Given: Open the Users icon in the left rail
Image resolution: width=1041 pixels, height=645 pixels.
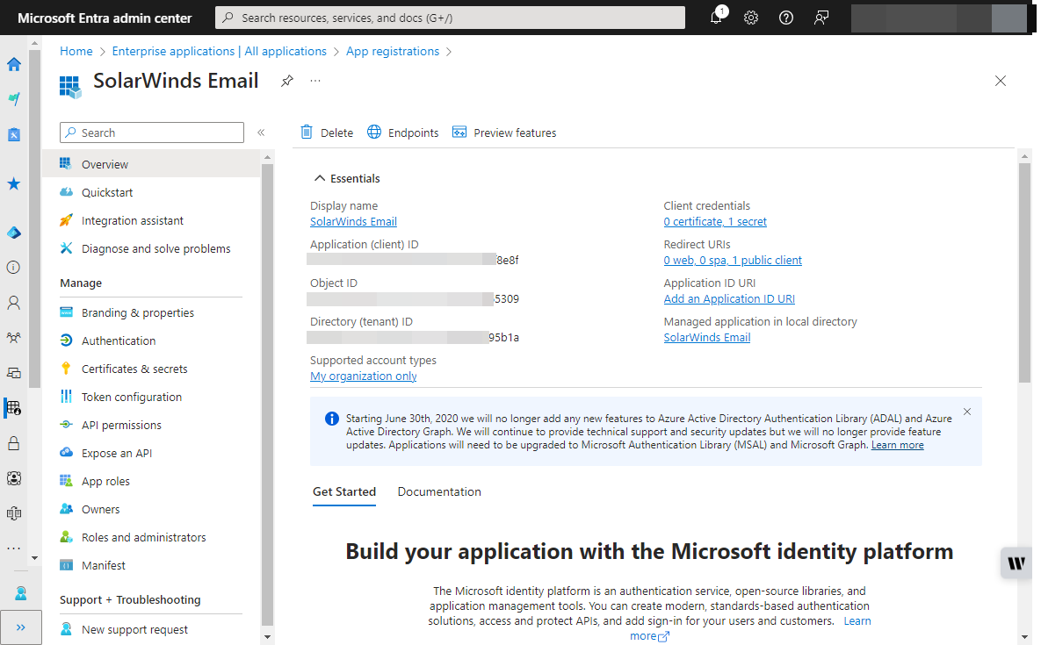Looking at the screenshot, I should tap(14, 303).
